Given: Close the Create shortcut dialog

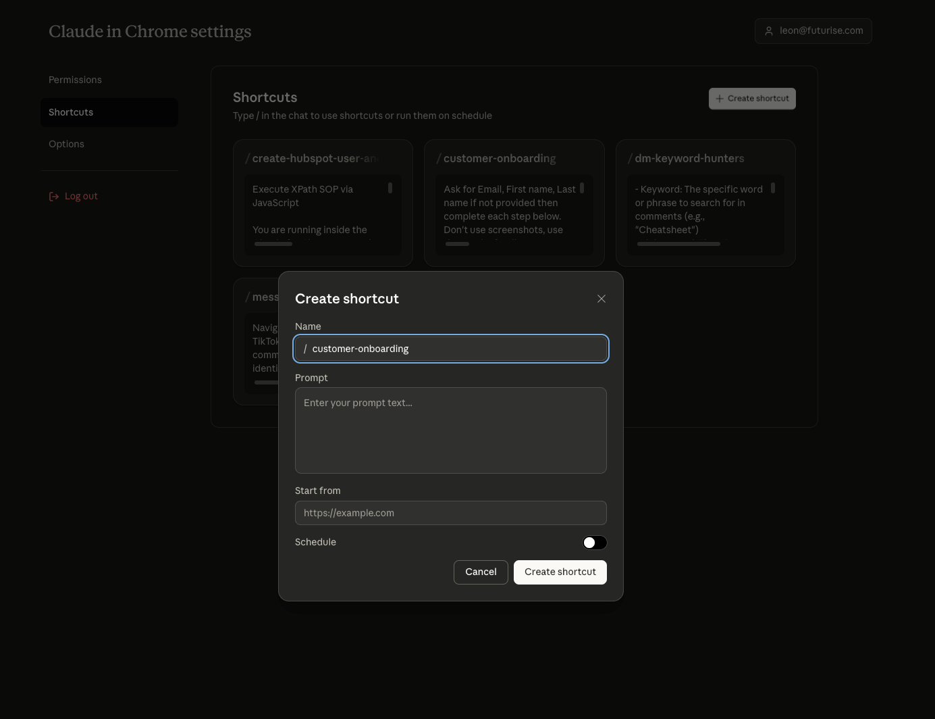Looking at the screenshot, I should coord(602,299).
